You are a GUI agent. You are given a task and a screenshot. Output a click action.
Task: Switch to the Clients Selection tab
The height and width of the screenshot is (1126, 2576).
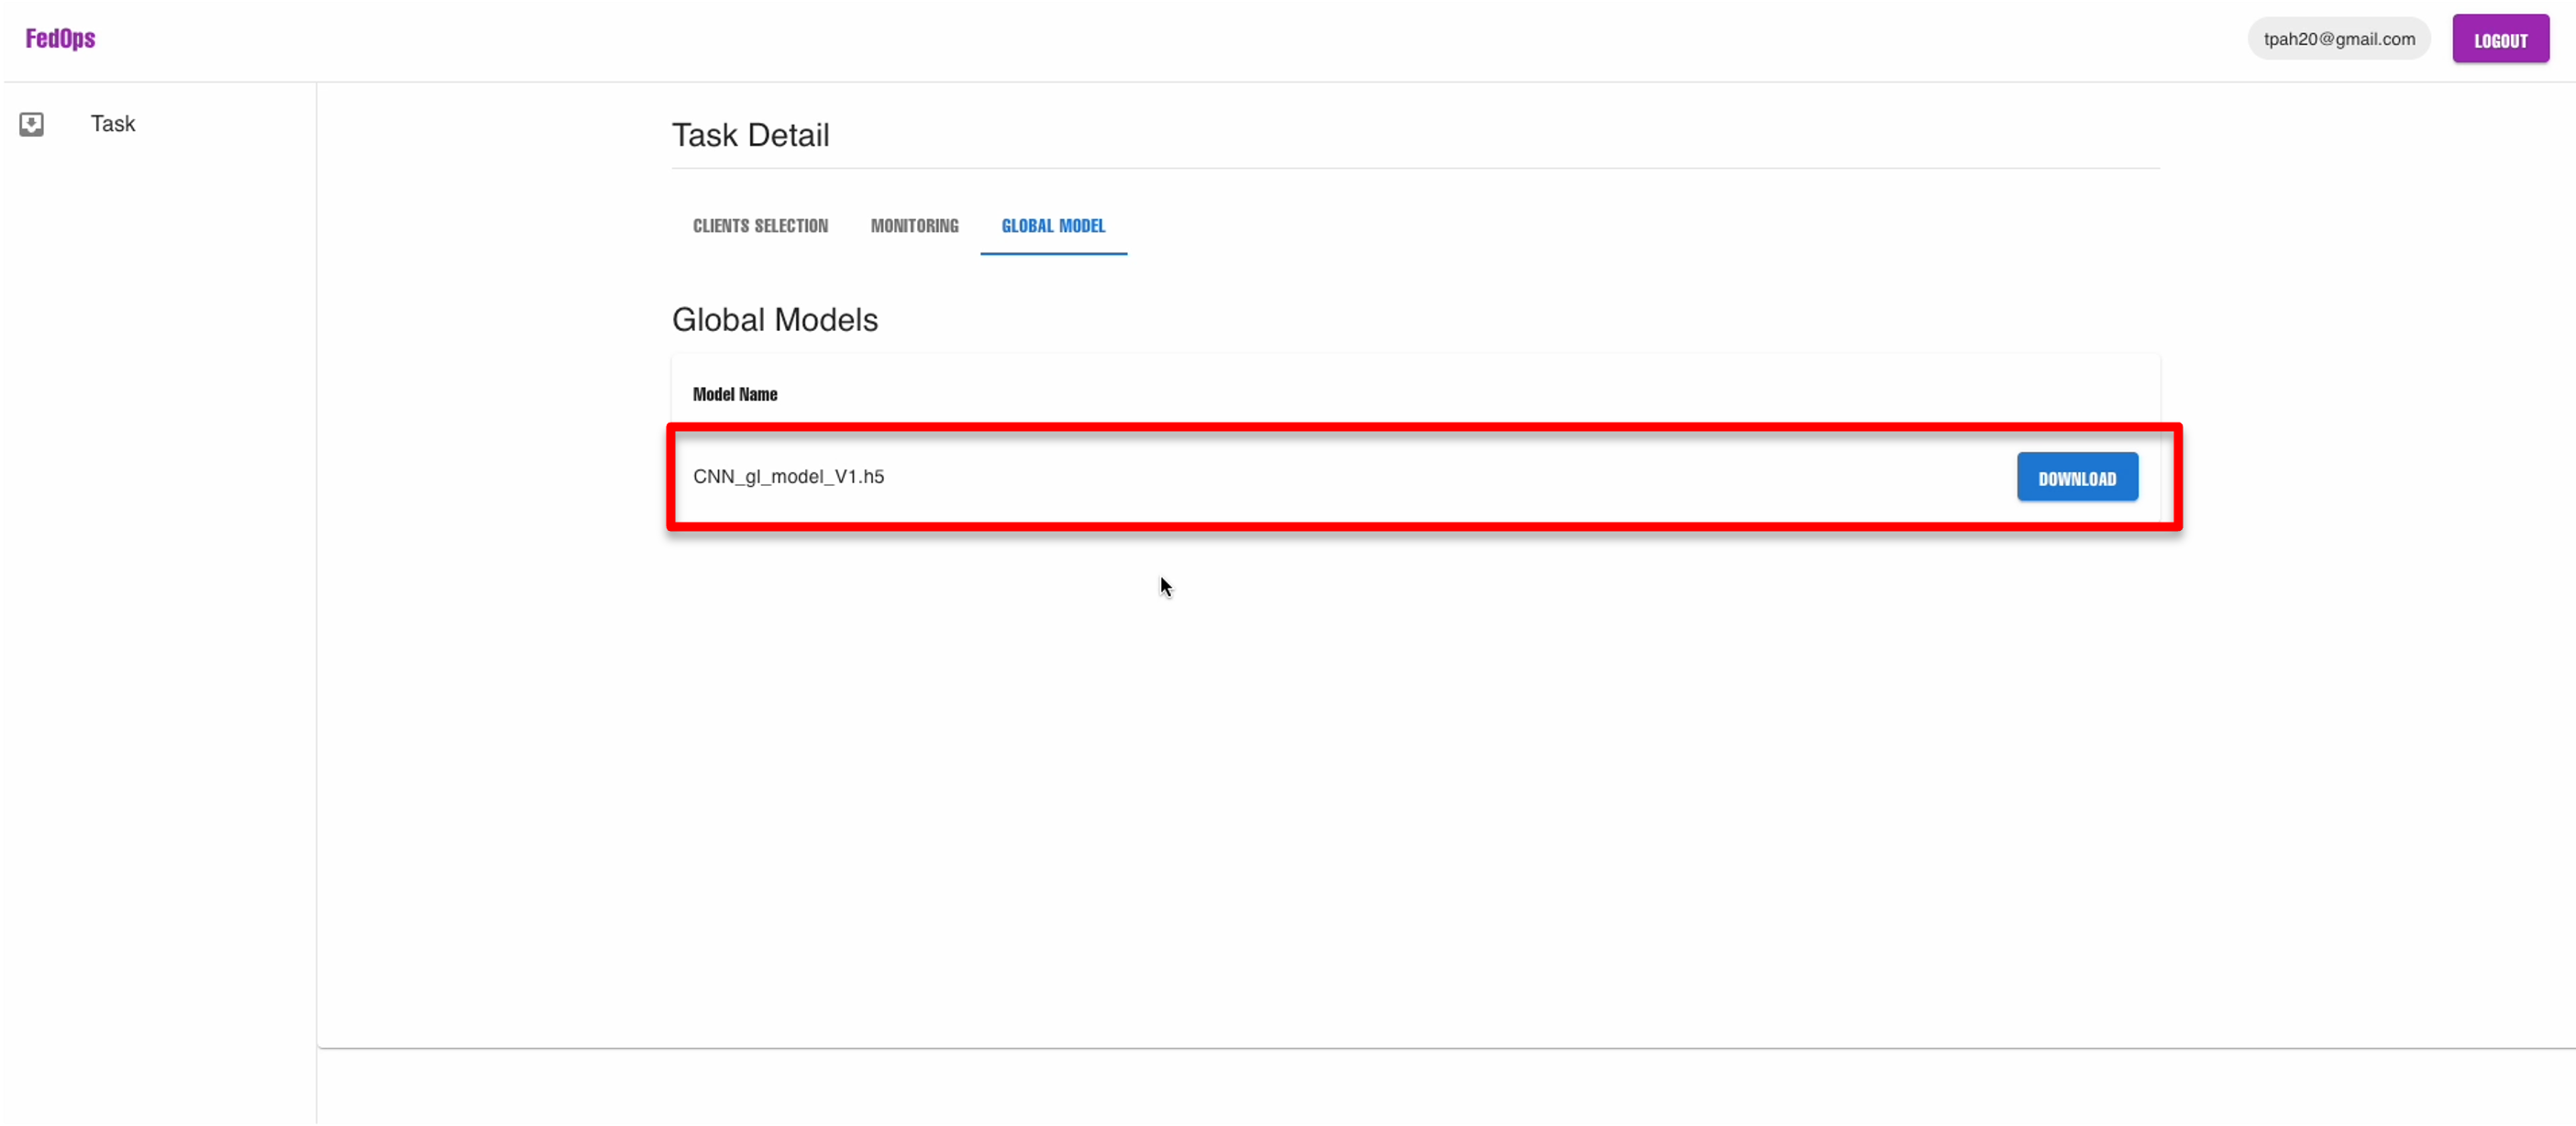pyautogui.click(x=760, y=226)
